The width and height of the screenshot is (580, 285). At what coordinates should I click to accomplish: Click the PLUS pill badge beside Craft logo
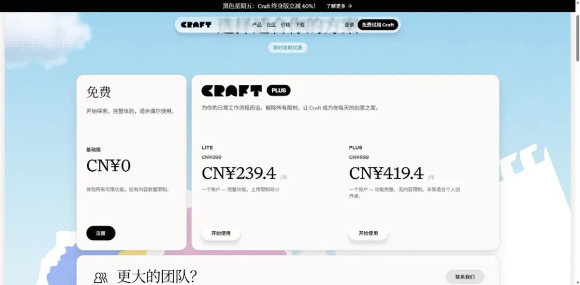[279, 91]
